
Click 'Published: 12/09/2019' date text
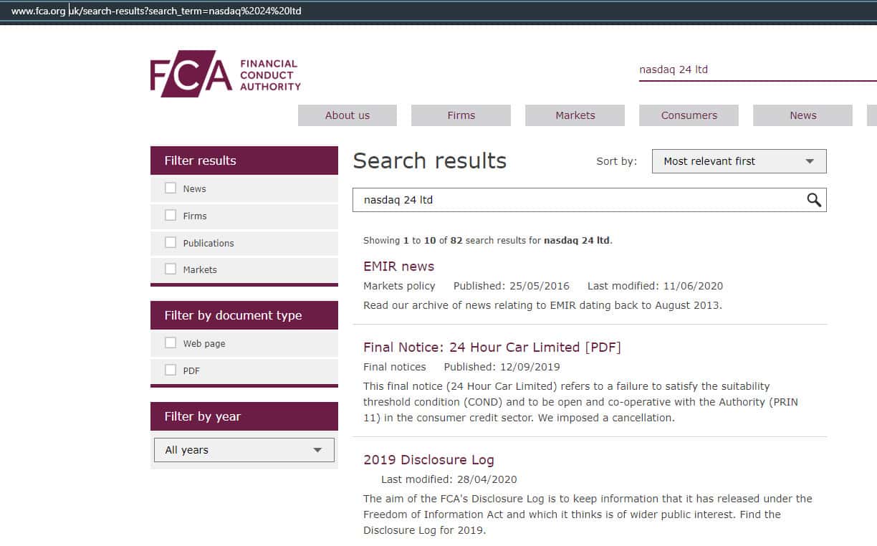click(x=502, y=367)
